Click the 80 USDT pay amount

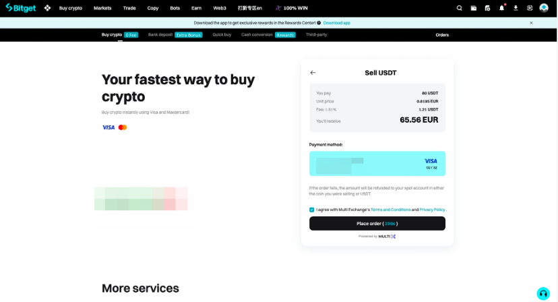(430, 93)
